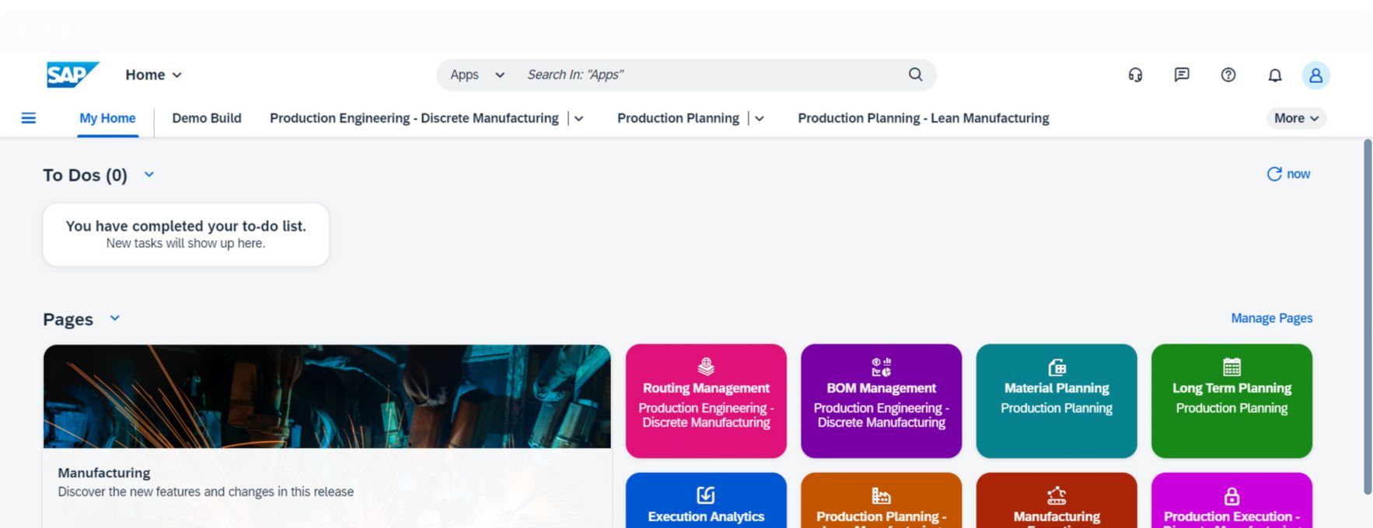Select Production Planning - Lean Manufacturing tab

[923, 118]
